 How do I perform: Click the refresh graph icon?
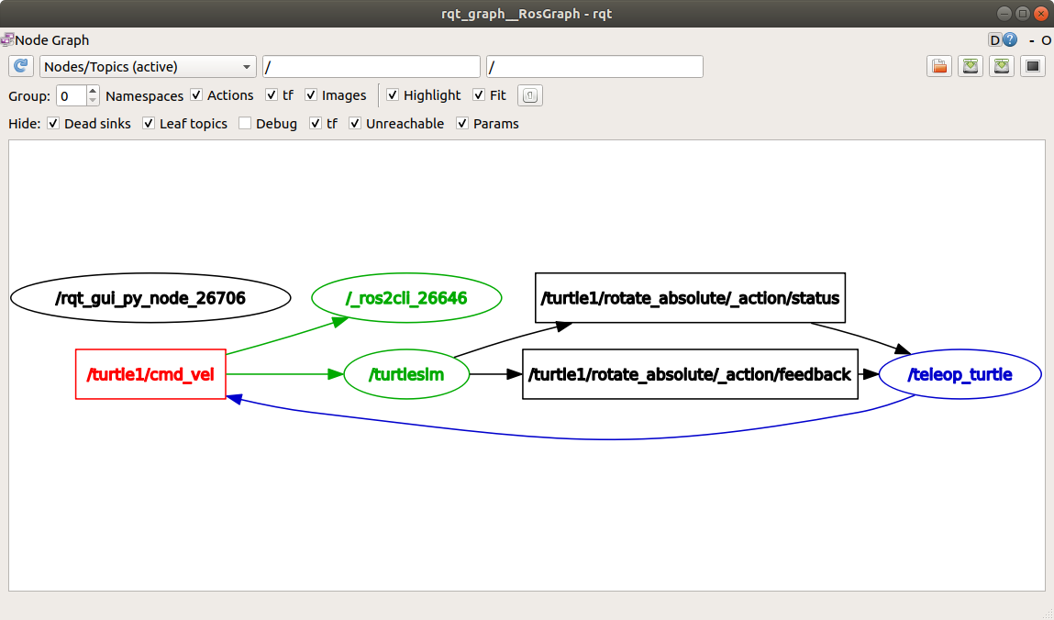pyautogui.click(x=20, y=65)
